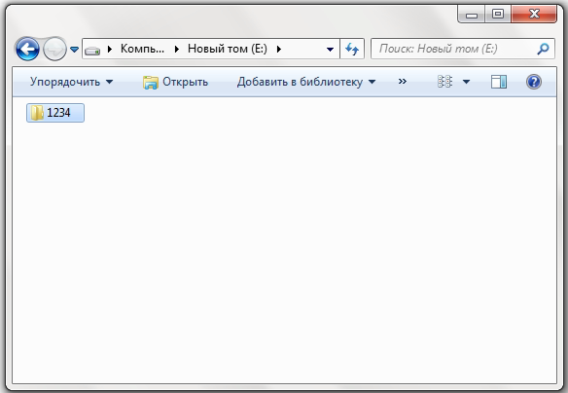Change view using the view icon
568x393 pixels.
[x=444, y=82]
